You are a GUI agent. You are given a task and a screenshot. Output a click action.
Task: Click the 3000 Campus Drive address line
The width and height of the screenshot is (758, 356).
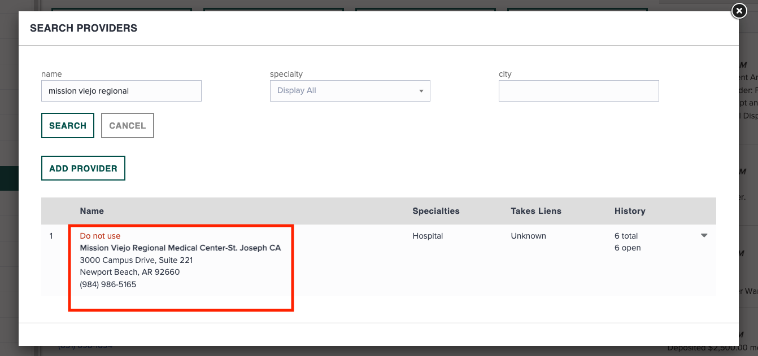pyautogui.click(x=136, y=260)
